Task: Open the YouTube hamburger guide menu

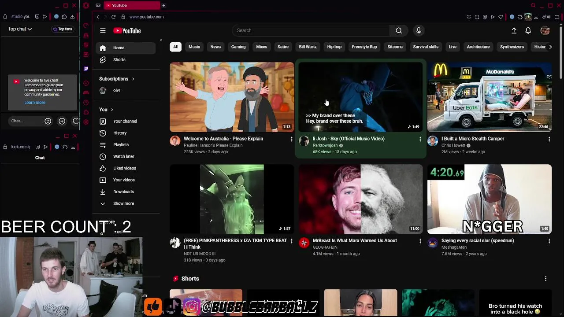Action: (x=103, y=30)
